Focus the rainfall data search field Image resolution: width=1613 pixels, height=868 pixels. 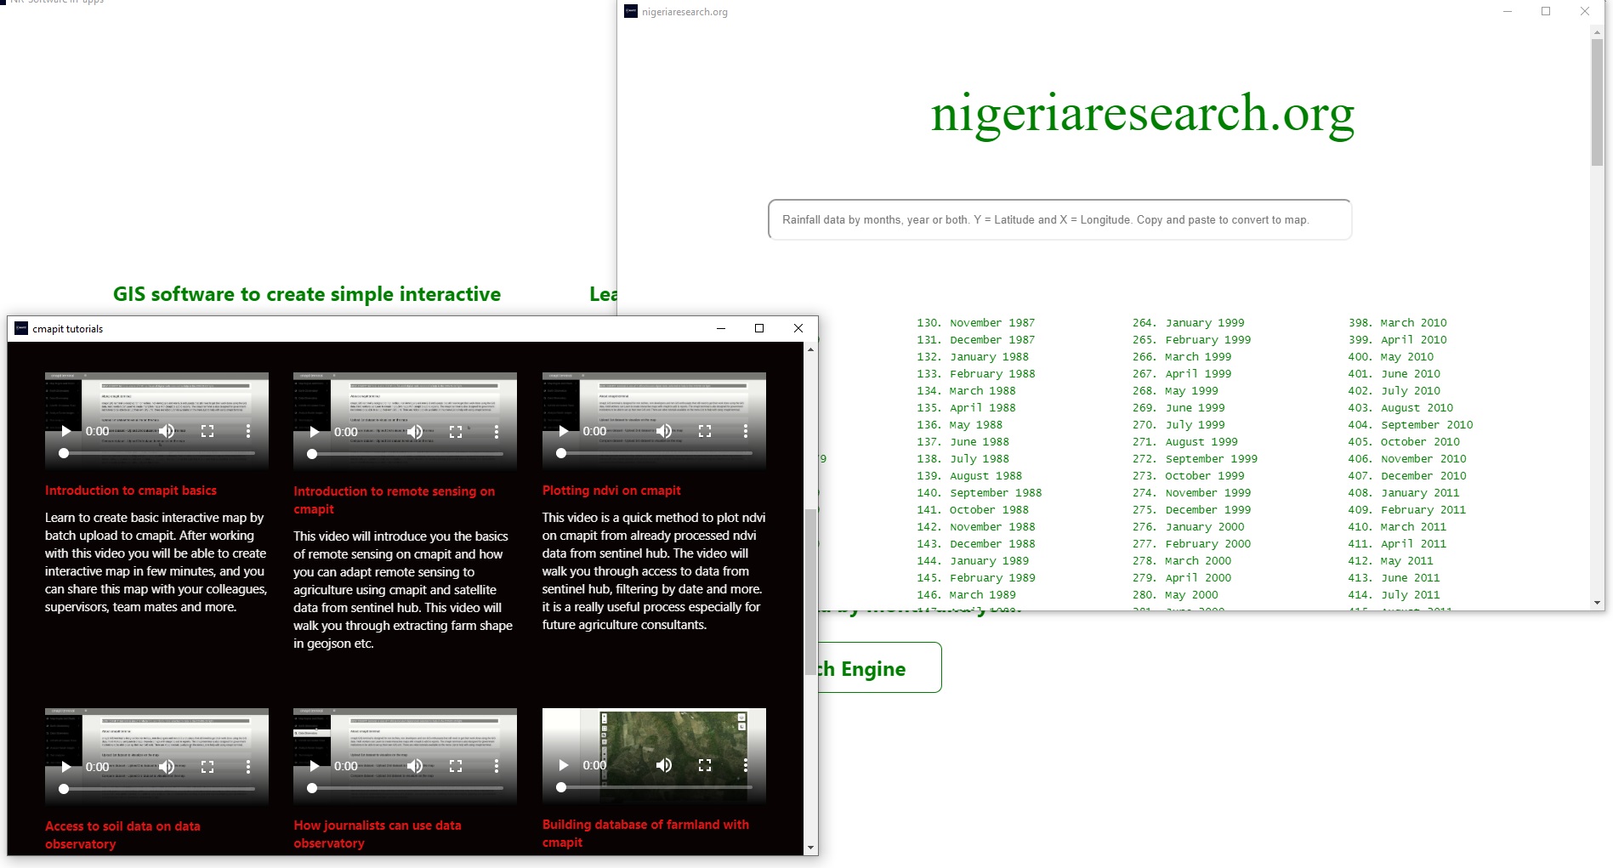pyautogui.click(x=1059, y=219)
